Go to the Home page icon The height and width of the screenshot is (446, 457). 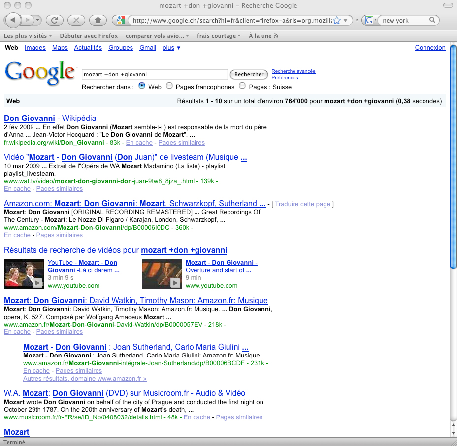click(98, 20)
